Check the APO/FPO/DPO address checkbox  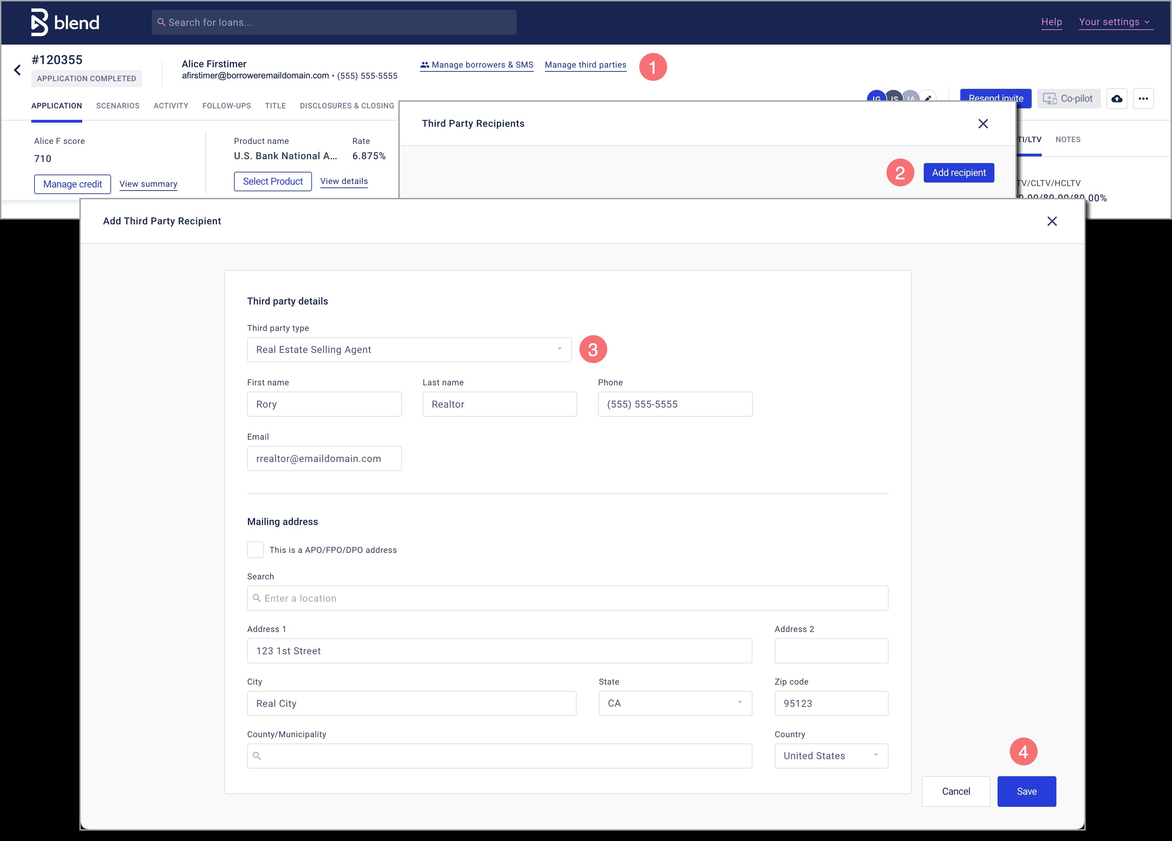tap(255, 549)
